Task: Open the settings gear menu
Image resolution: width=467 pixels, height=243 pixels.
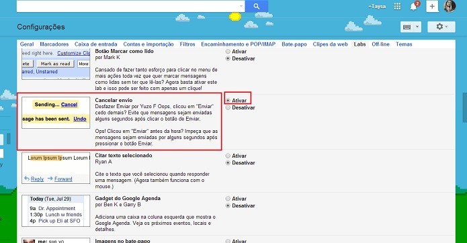Action: (x=441, y=27)
